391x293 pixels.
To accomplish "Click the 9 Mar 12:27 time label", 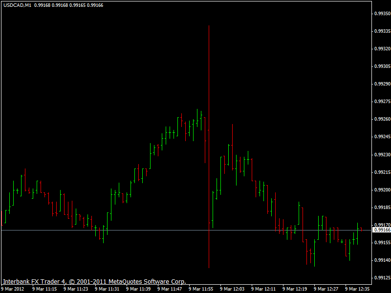I will tap(326, 289).
